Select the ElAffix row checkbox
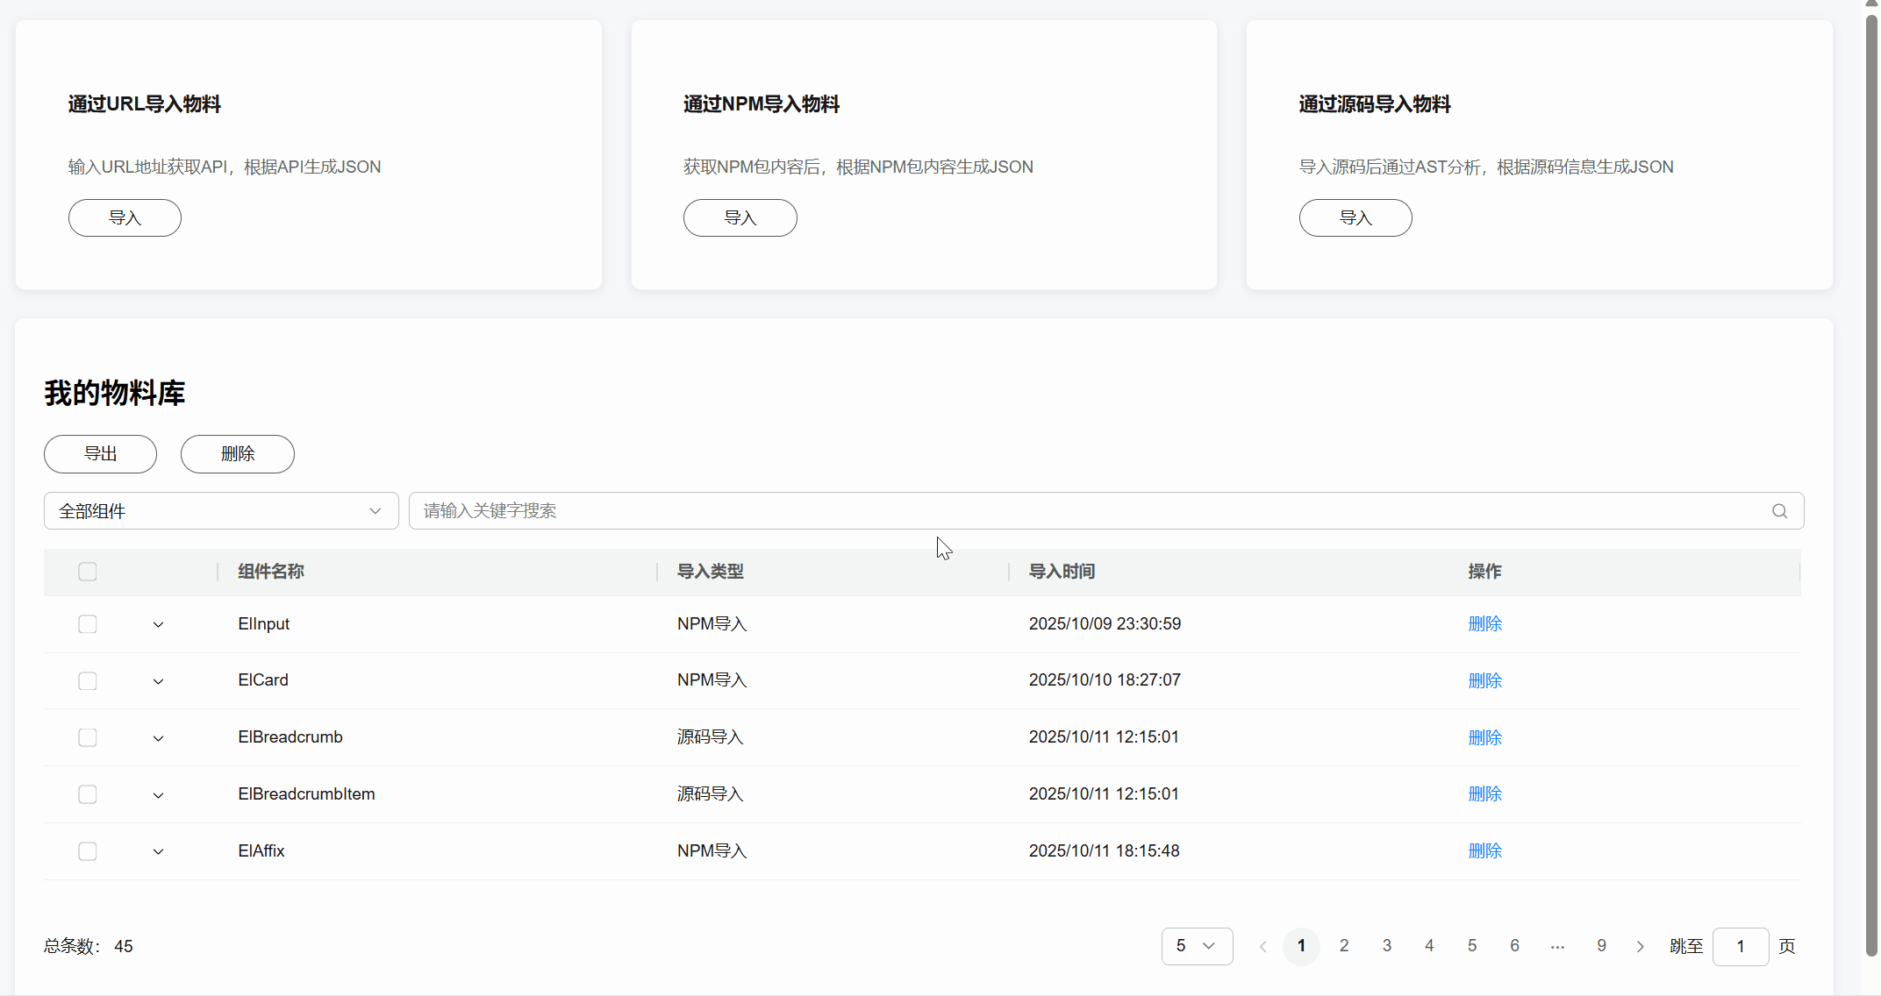Viewport: 1881px width, 996px height. [x=88, y=851]
